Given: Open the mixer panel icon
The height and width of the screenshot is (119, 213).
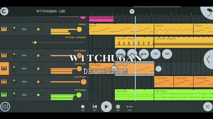Looking at the screenshot, I should click(5, 107).
